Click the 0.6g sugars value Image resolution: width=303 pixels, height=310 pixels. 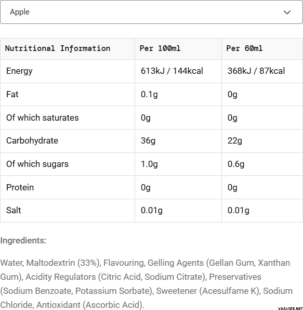pyautogui.click(x=236, y=164)
